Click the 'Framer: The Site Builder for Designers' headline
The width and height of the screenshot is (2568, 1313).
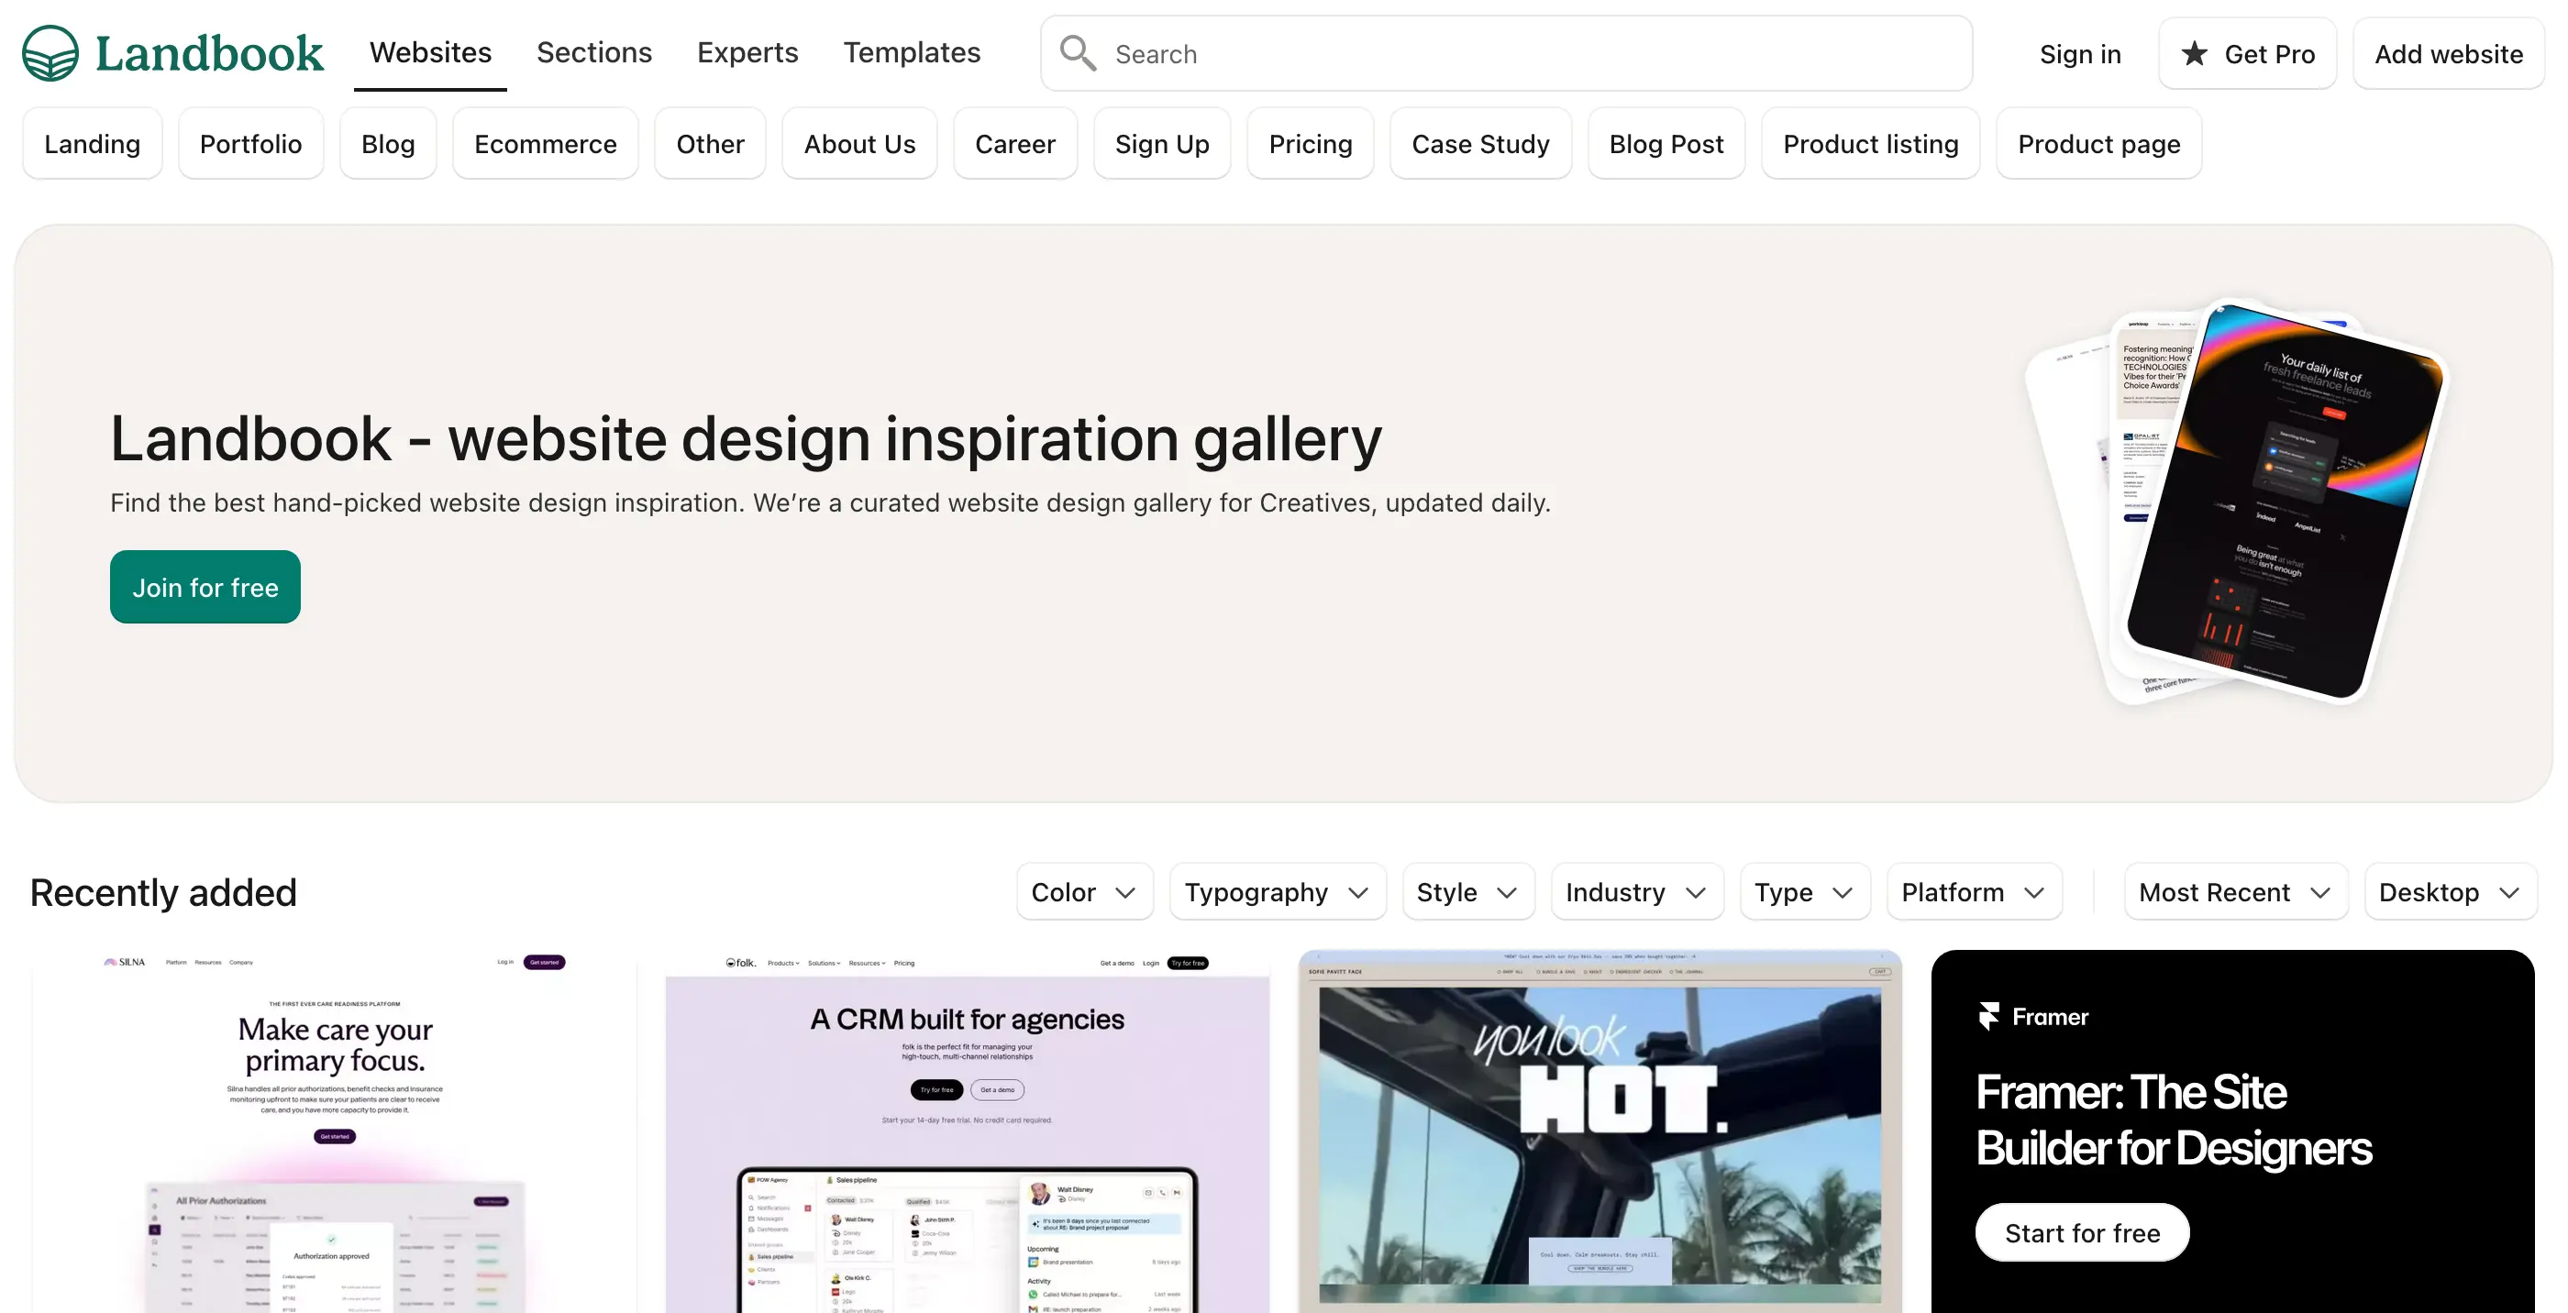2174,1120
